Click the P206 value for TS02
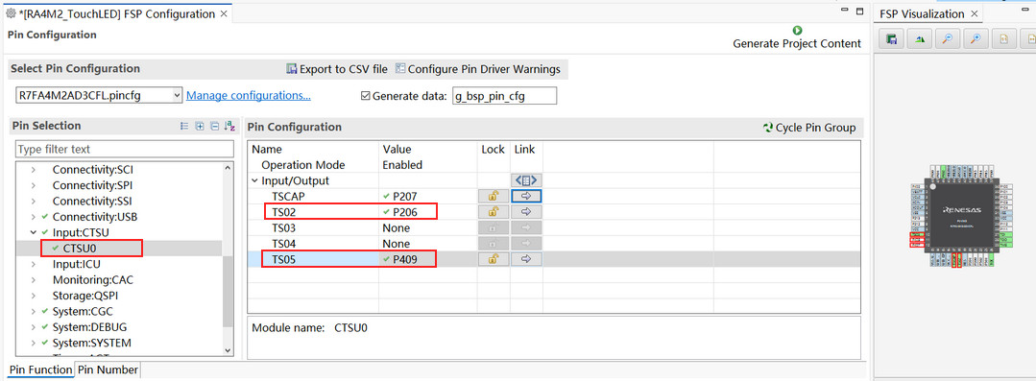The width and height of the screenshot is (1036, 381). pyautogui.click(x=404, y=212)
